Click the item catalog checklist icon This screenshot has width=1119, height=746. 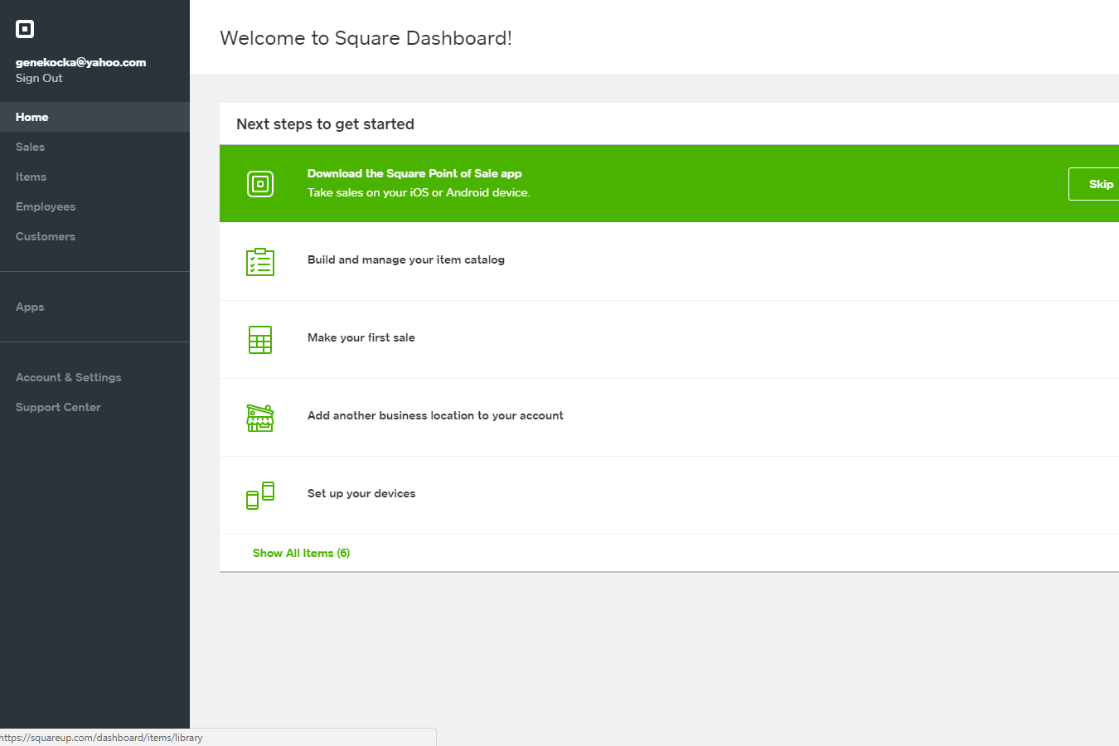260,262
